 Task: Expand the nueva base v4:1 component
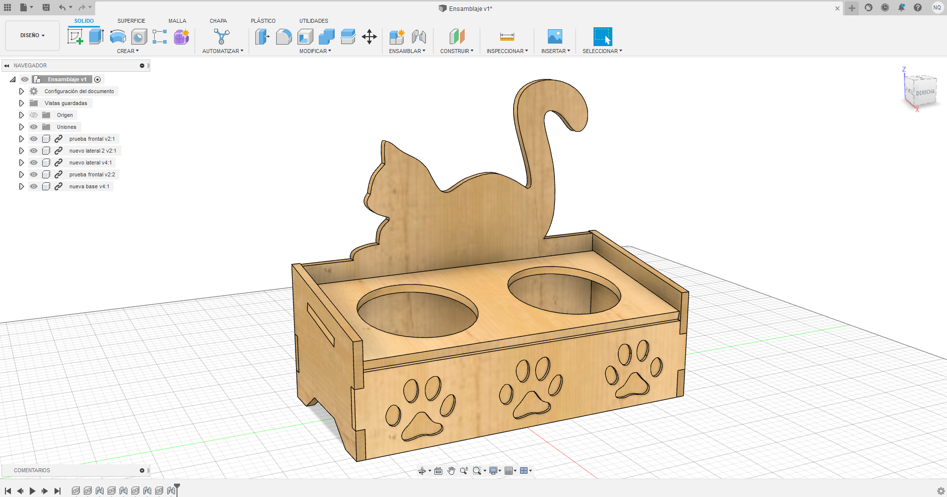coord(21,186)
